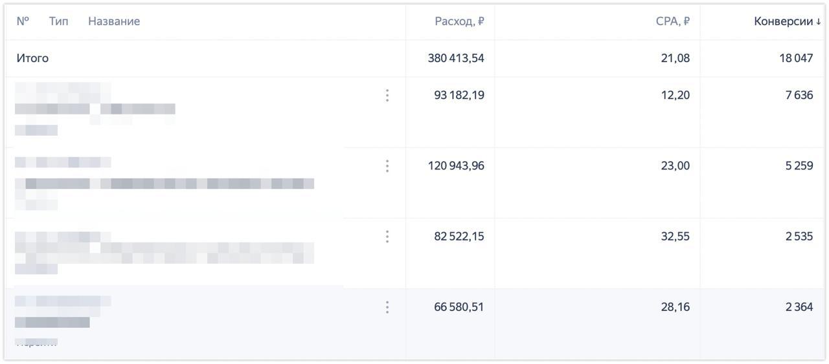Select the total conversions value 18 047
Screen dimensions: 829x364
click(x=796, y=58)
